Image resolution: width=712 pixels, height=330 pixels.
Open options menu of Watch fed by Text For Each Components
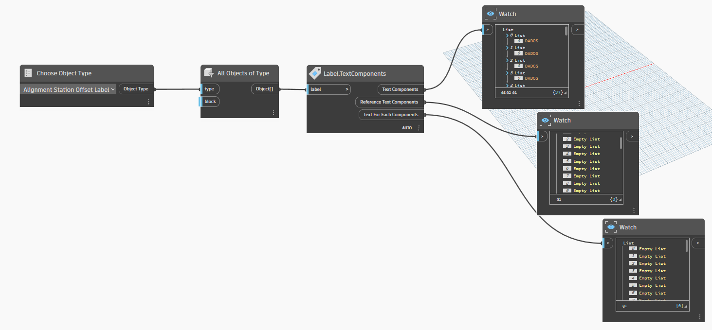tap(700, 317)
